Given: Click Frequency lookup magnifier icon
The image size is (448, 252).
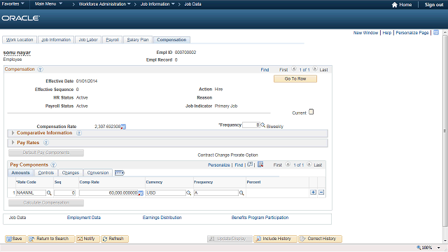Looking at the screenshot, I should (263, 125).
